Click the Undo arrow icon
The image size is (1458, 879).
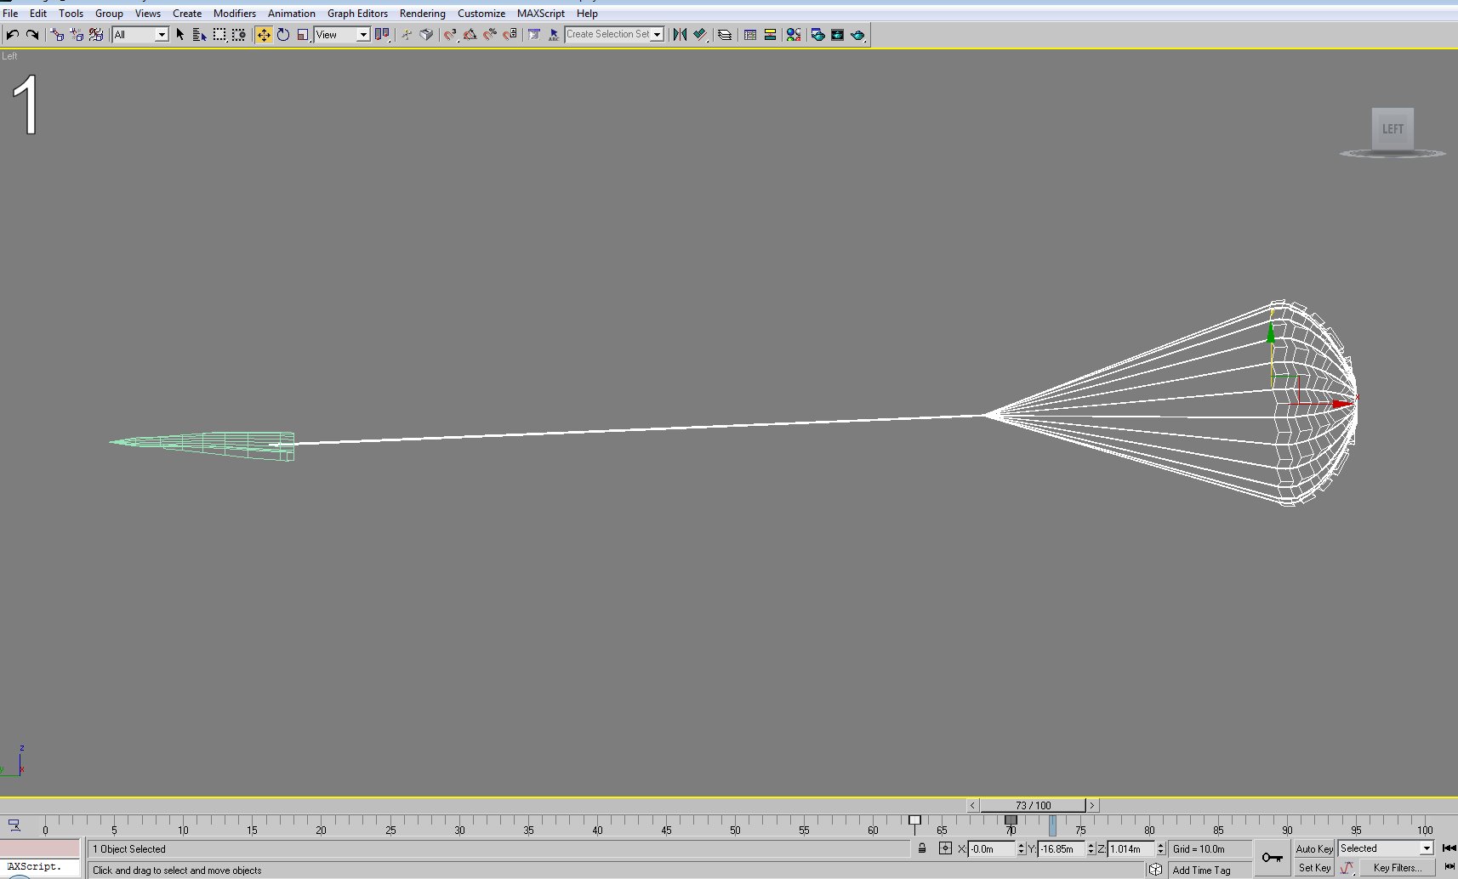pyautogui.click(x=12, y=35)
